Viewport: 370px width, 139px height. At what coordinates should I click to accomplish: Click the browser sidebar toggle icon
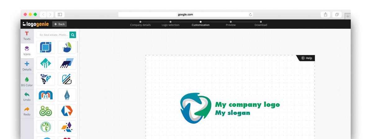(x=60, y=15)
